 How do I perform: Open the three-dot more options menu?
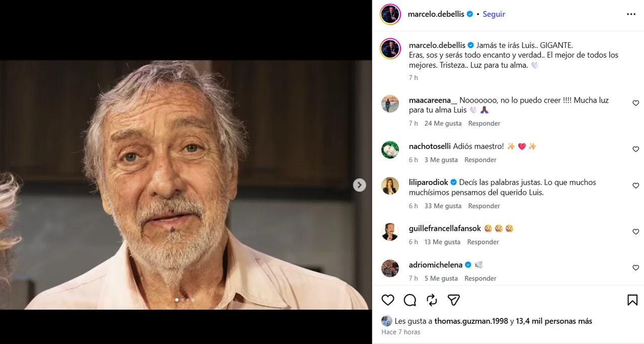[x=631, y=14]
